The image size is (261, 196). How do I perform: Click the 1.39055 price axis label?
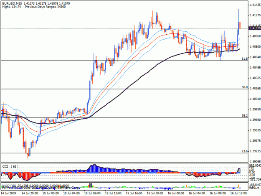point(255,162)
